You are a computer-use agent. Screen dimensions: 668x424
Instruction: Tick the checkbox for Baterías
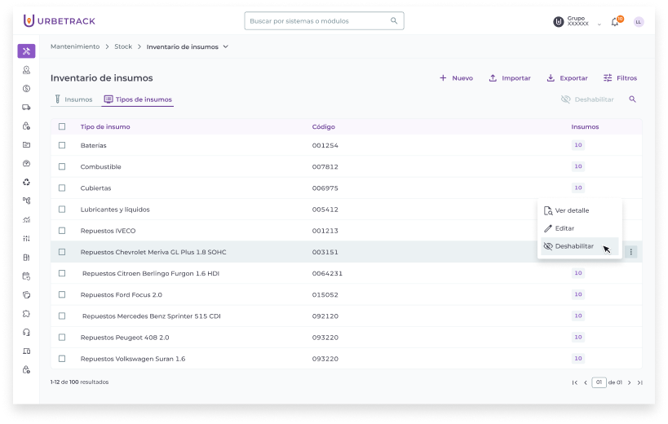point(62,145)
